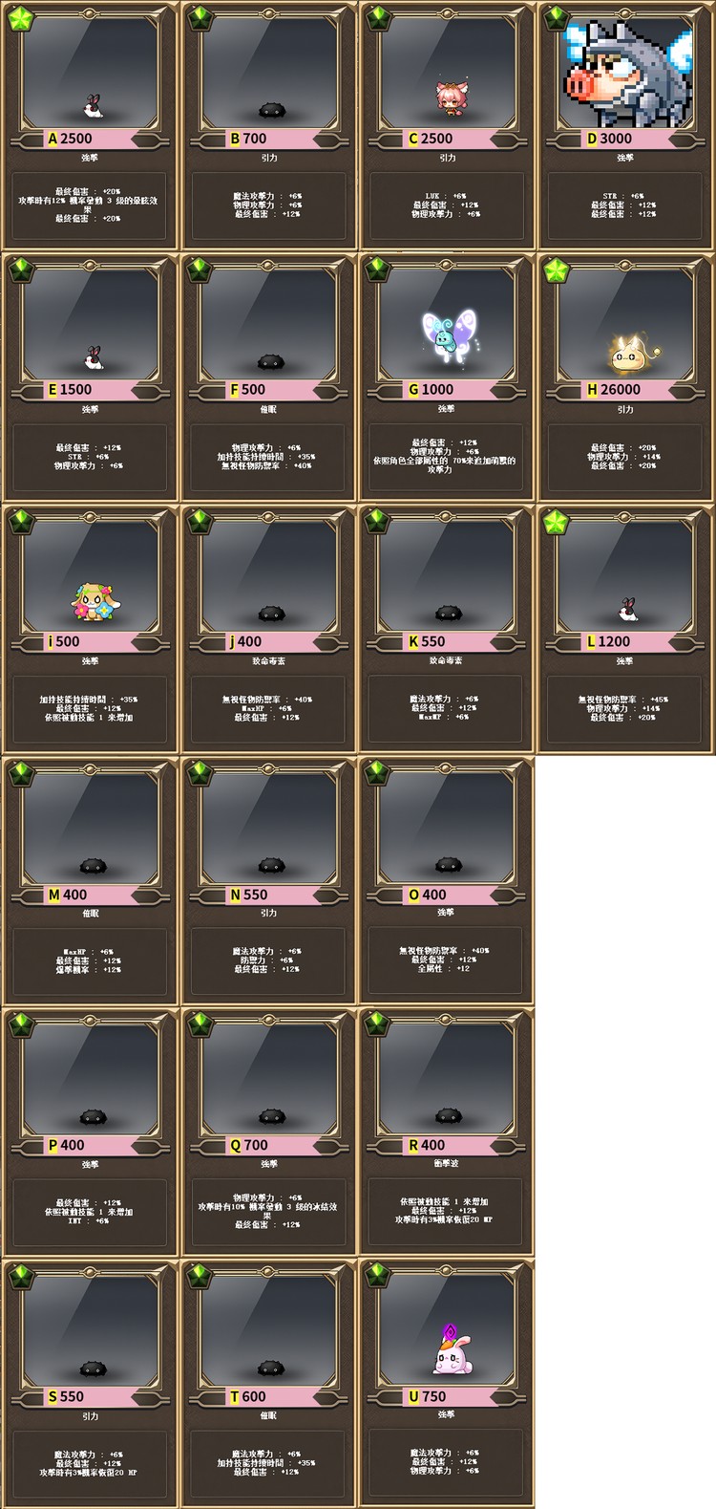Image resolution: width=716 pixels, height=1509 pixels.
Task: Select the blue butterfly creature on card G
Action: (450, 333)
